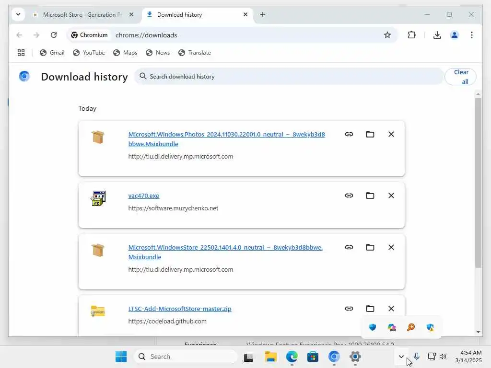Show vac470.exe in folder
The height and width of the screenshot is (368, 491).
click(x=370, y=195)
